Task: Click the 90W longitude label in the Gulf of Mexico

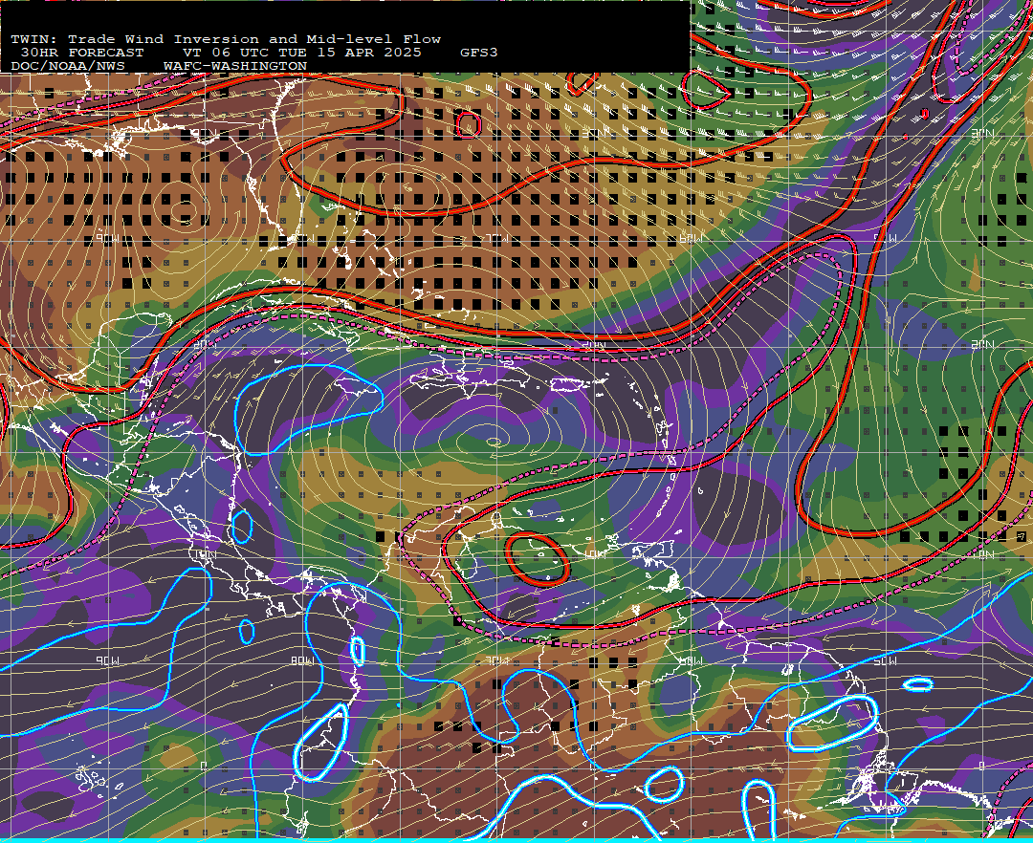Action: tap(107, 238)
